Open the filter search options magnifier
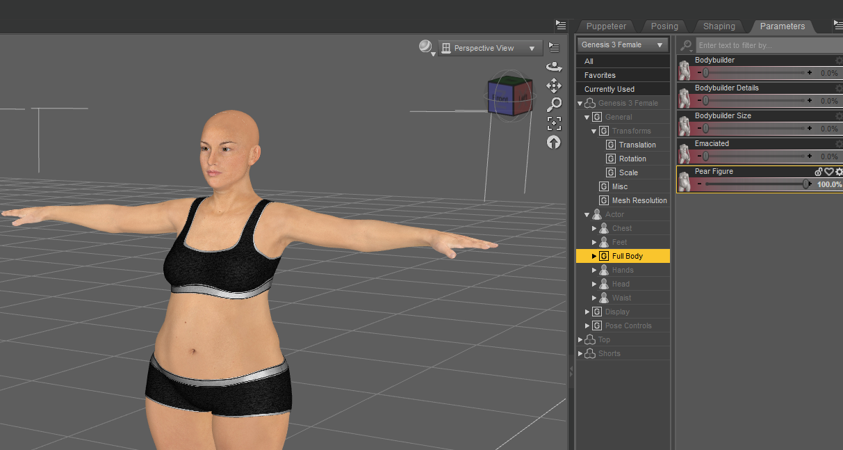 (x=687, y=45)
